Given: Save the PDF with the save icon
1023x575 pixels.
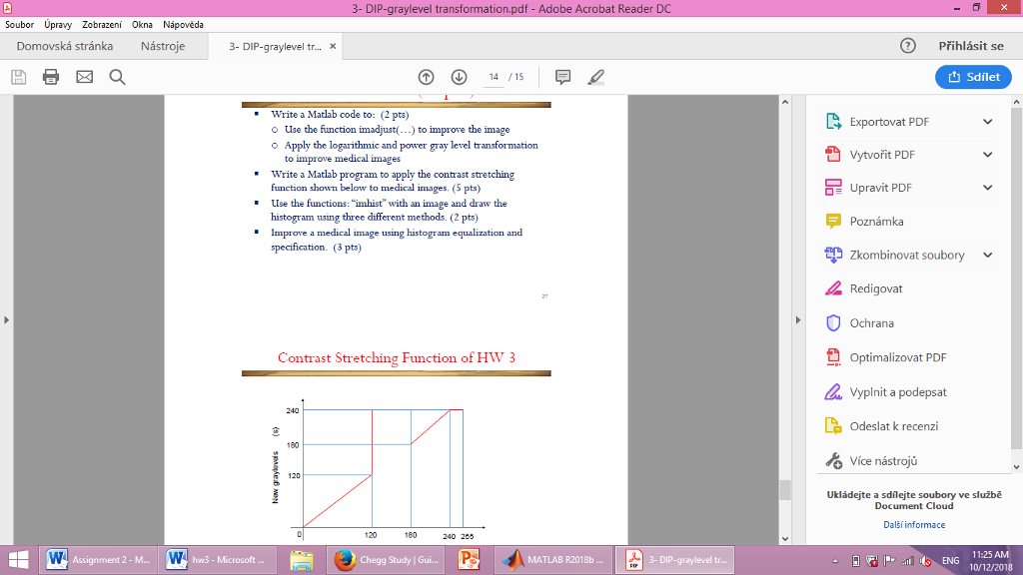Looking at the screenshot, I should (17, 77).
